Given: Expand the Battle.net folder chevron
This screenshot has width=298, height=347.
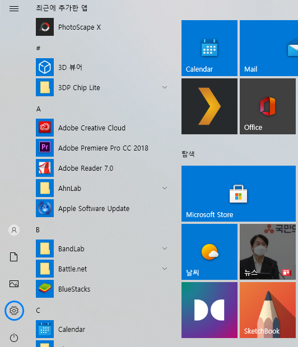Looking at the screenshot, I should pos(165,269).
